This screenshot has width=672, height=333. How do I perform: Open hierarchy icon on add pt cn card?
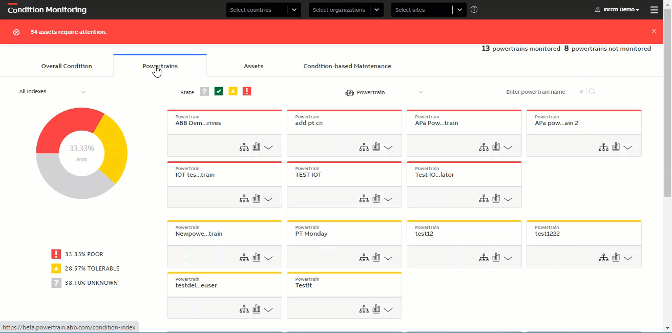pos(364,147)
